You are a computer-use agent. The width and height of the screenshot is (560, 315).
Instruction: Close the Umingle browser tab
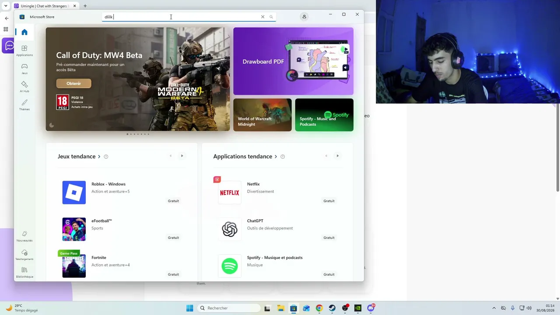75,6
